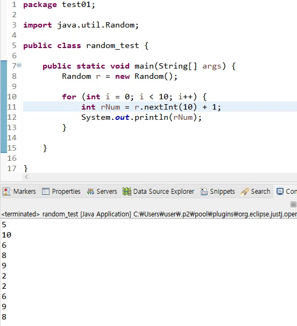297x326 pixels.
Task: Select the Snippets tab
Action: (x=218, y=191)
